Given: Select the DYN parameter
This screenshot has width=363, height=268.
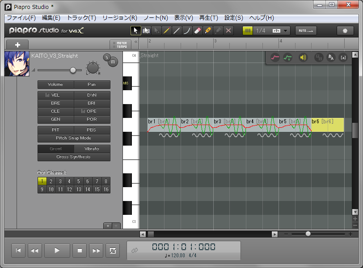Looking at the screenshot, I should click(92, 95).
